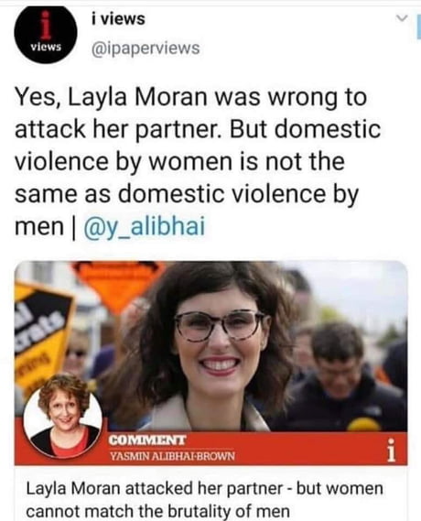The height and width of the screenshot is (521, 421).
Task: Open the @y_alibhai mention link
Action: click(144, 226)
